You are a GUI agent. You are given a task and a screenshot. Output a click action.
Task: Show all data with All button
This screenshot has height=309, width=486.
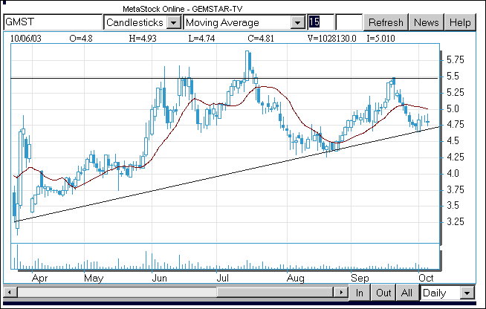pos(406,293)
